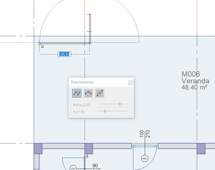Select the straight polyline segment tool
215x170 pixels.
tap(77, 93)
